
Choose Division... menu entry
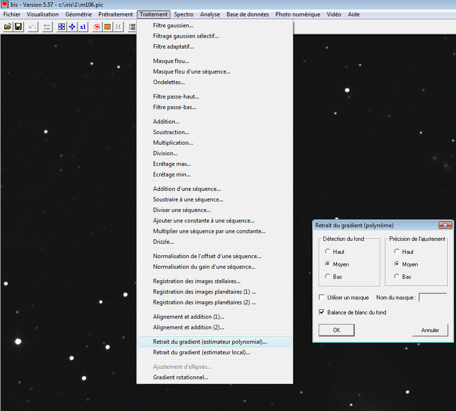(x=215, y=153)
